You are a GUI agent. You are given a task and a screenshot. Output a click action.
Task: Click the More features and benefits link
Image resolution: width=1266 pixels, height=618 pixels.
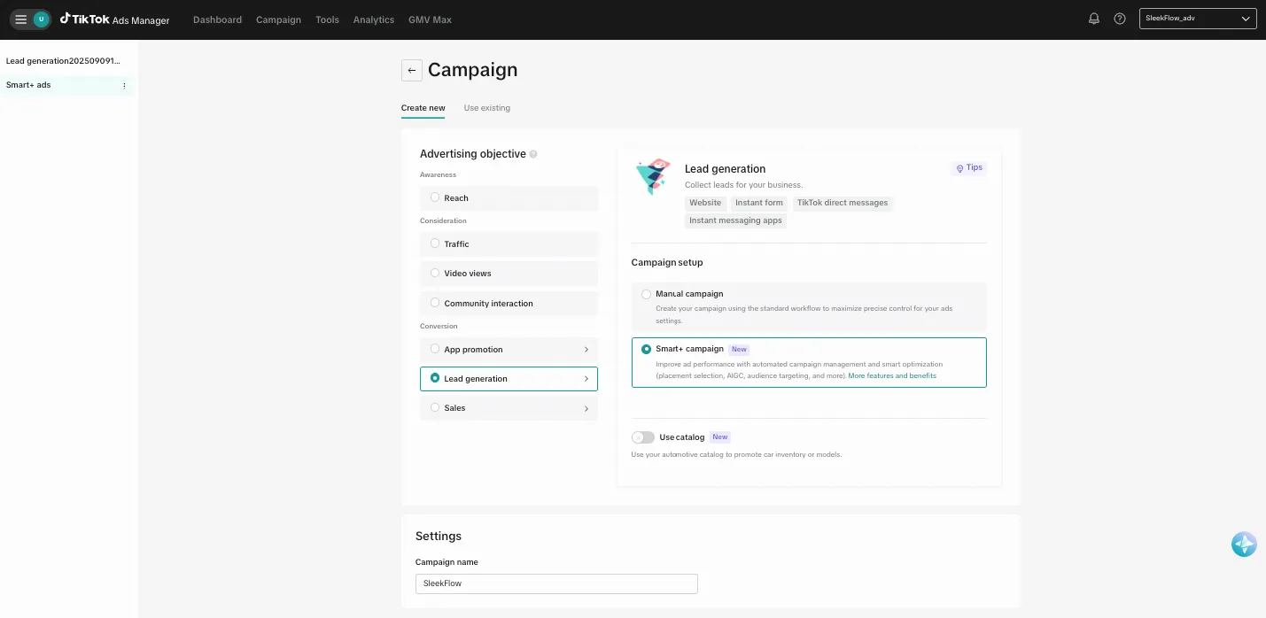pos(891,375)
